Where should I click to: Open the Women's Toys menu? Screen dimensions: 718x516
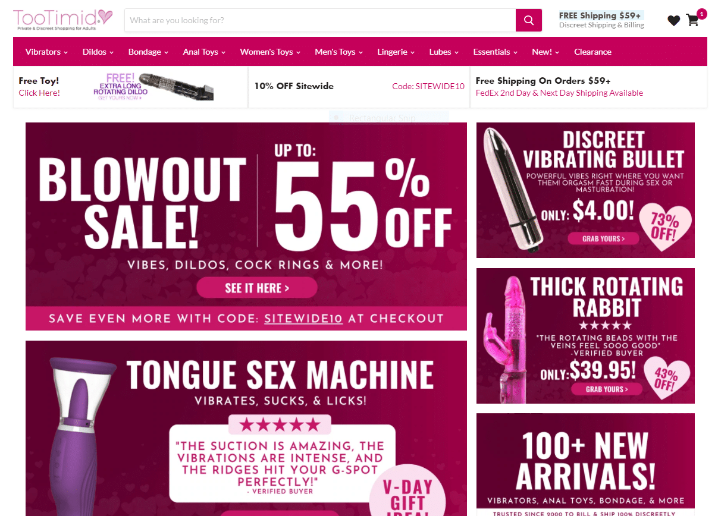pos(270,52)
